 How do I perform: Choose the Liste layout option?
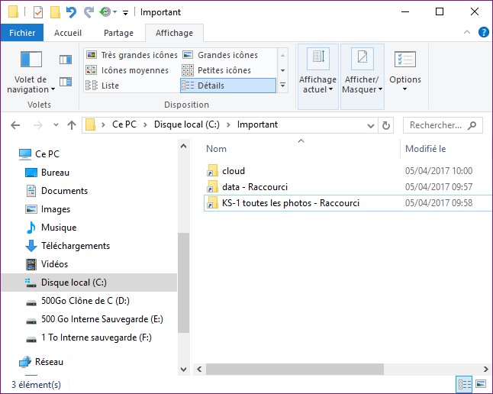pyautogui.click(x=110, y=86)
